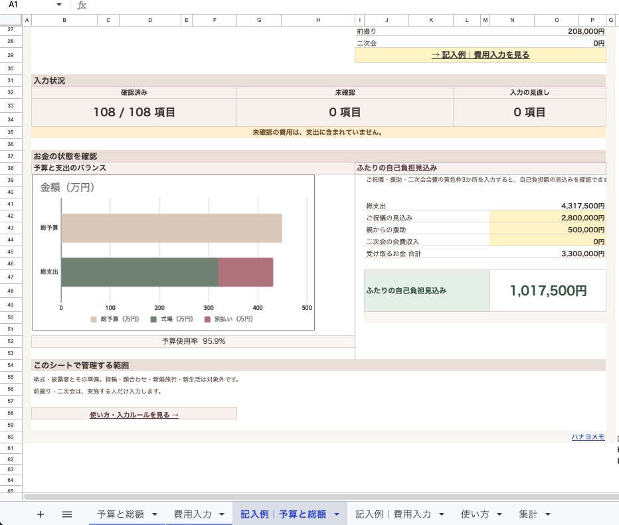Select the 未確認 0 項目 cell
Screen dimensions: 619x525
345,112
